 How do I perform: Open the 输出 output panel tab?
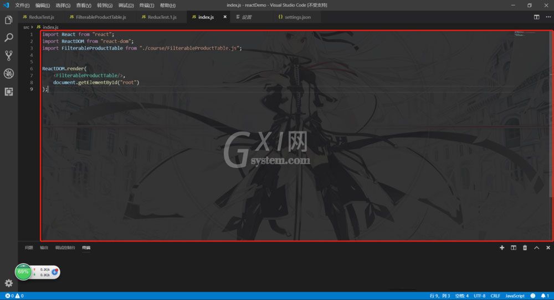click(44, 248)
